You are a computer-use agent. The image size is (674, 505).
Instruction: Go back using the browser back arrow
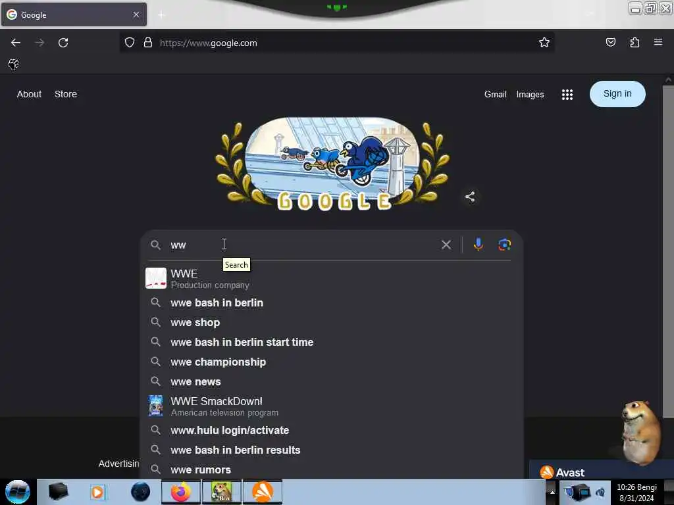click(16, 43)
